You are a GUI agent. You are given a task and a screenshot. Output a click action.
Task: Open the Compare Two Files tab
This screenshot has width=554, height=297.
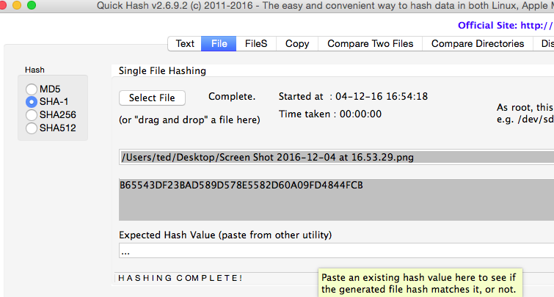coord(371,43)
